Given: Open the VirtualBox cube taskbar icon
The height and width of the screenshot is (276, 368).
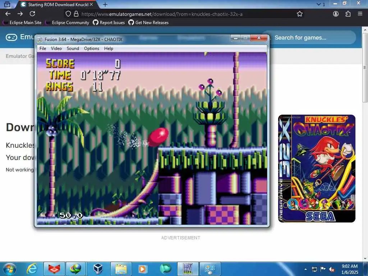Looking at the screenshot, I should (98, 269).
